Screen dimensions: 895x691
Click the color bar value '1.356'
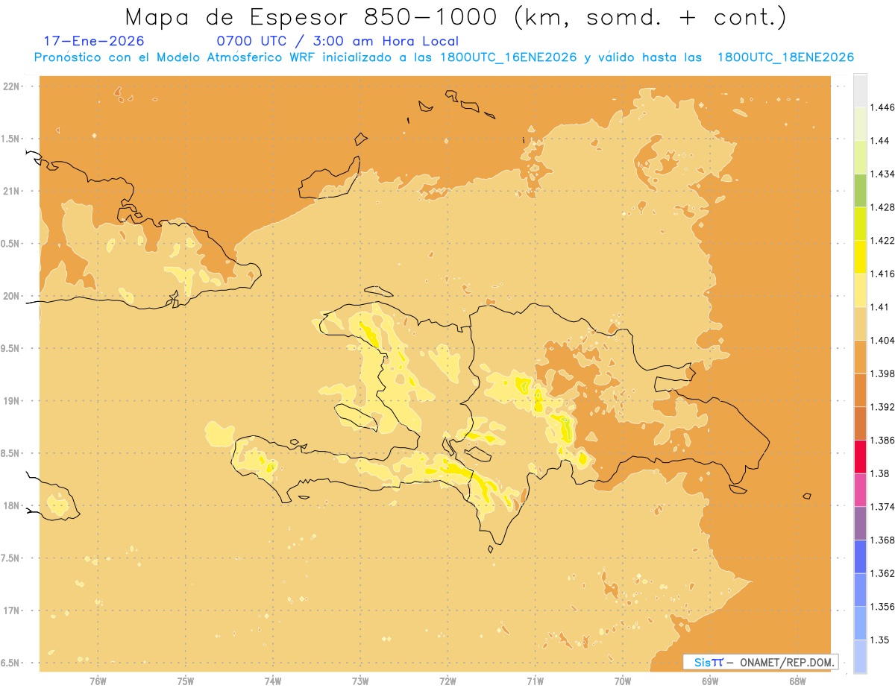point(882,607)
